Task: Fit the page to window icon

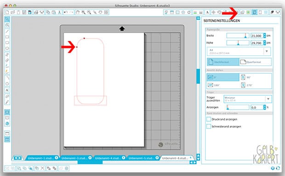Action: click(106, 12)
